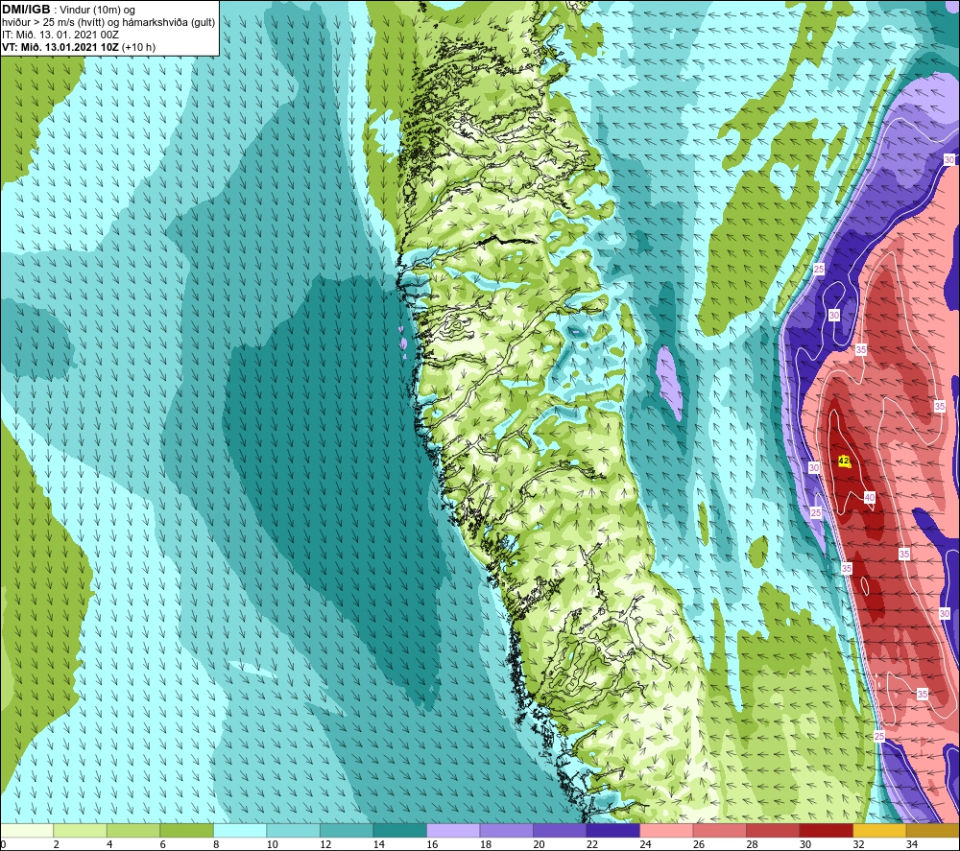Pick the 6–8 m/s olive green scale swatch
The width and height of the screenshot is (960, 851).
(x=187, y=830)
